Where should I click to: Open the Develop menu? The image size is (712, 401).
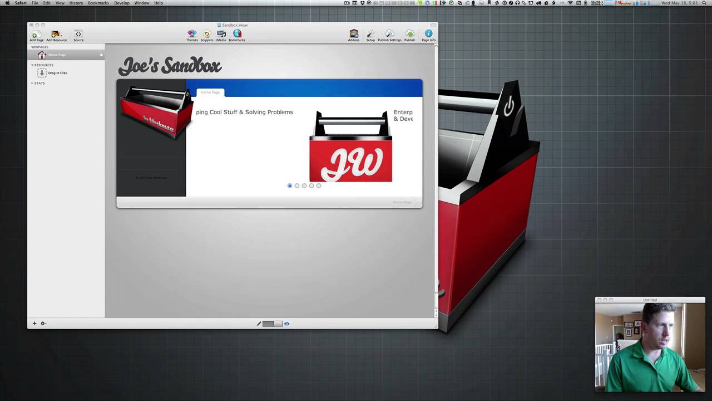point(122,3)
